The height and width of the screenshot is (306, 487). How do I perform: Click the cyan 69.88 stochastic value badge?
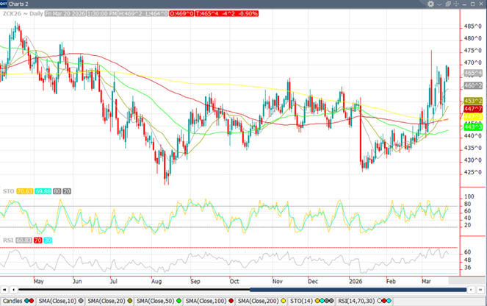click(x=43, y=191)
